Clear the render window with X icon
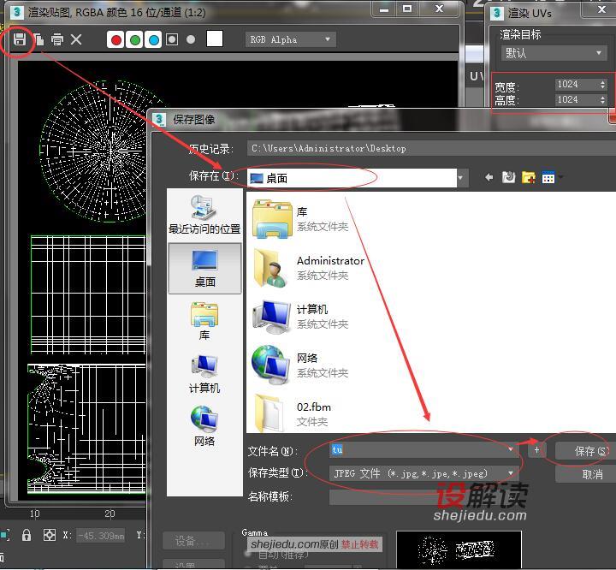Viewport: 616px width, 570px height. click(x=76, y=39)
